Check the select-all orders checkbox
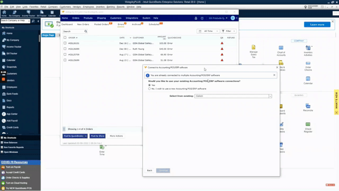339x191 pixels. [65, 37]
